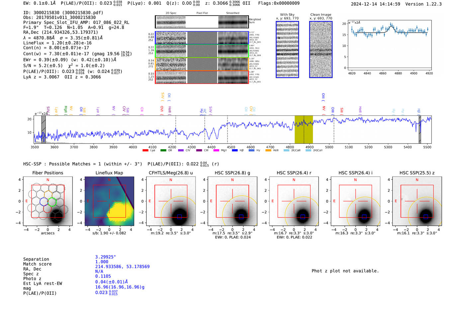The width and height of the screenshot is (465, 316).
Task: Open the Clean Image cutout
Action: 321,49
